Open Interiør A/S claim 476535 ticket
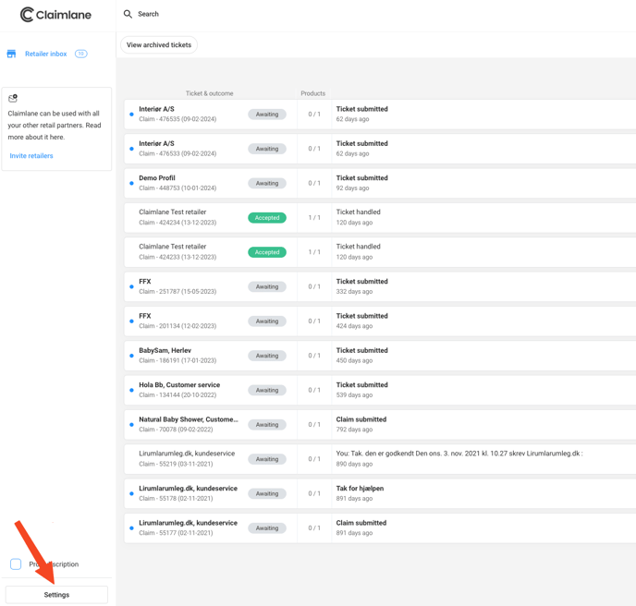636x606 pixels. 380,115
